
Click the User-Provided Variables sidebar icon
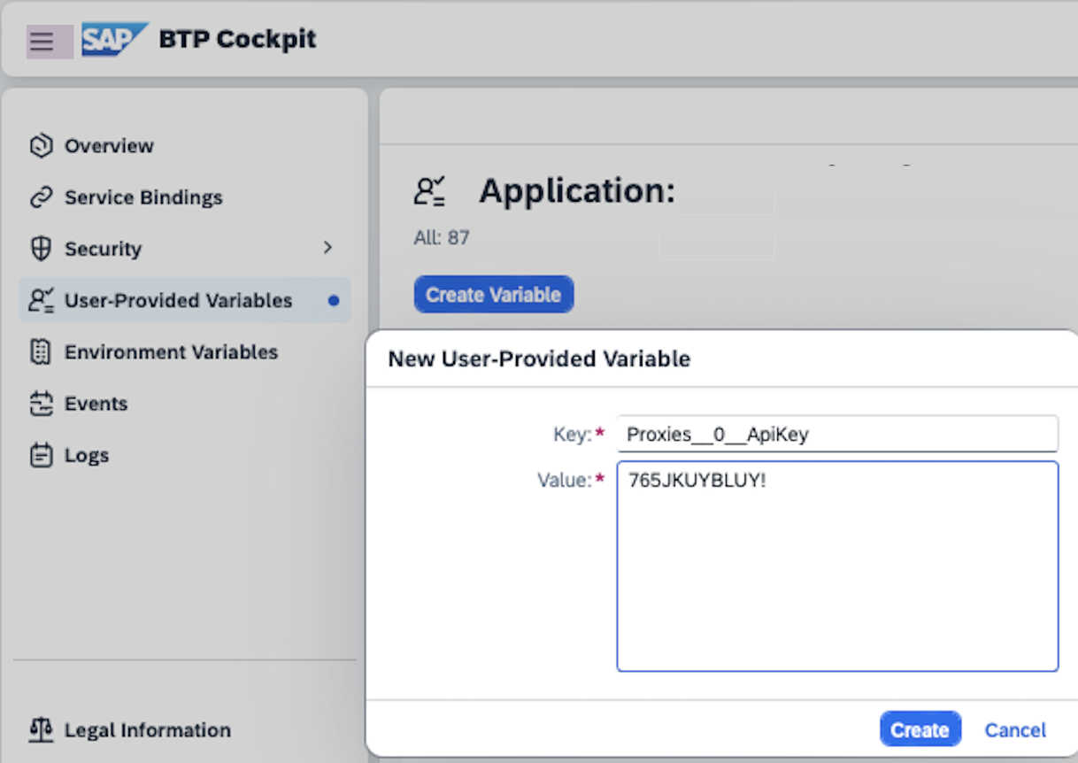pos(41,301)
